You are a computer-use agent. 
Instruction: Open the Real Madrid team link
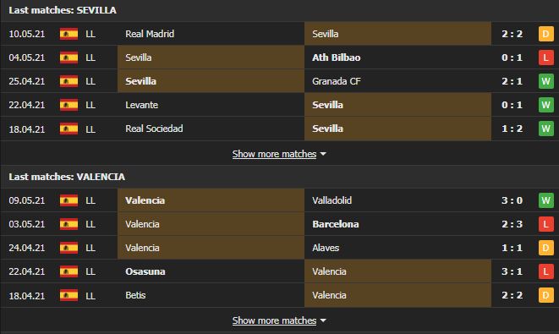(x=150, y=34)
